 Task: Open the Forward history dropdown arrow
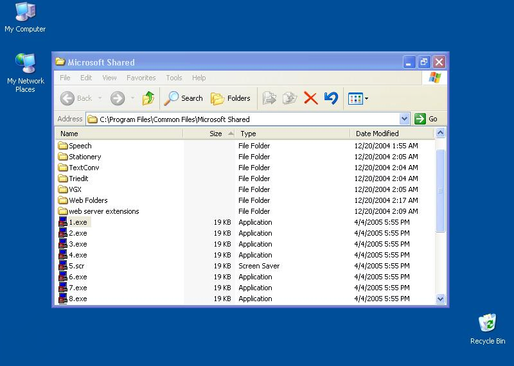tap(133, 98)
